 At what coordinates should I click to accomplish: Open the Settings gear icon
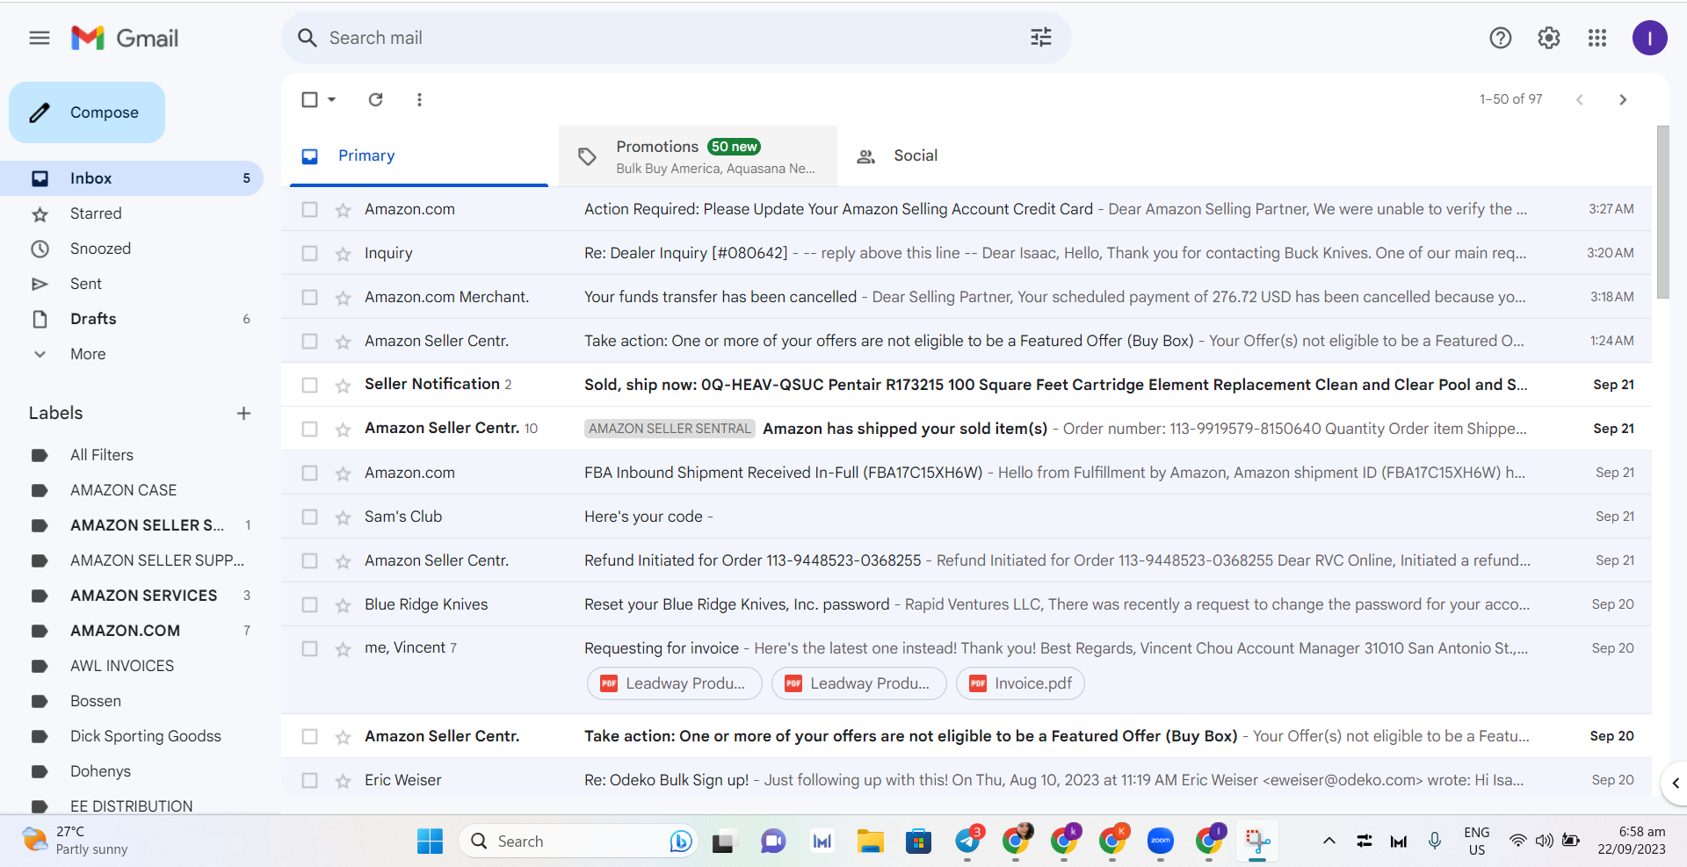1548,38
